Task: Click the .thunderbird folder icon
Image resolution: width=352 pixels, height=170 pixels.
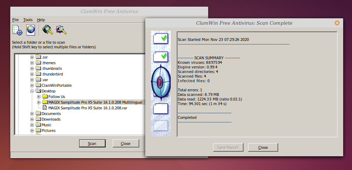Action: click(39, 74)
